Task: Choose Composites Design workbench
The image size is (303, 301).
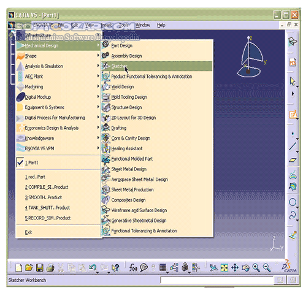Action: 157,200
